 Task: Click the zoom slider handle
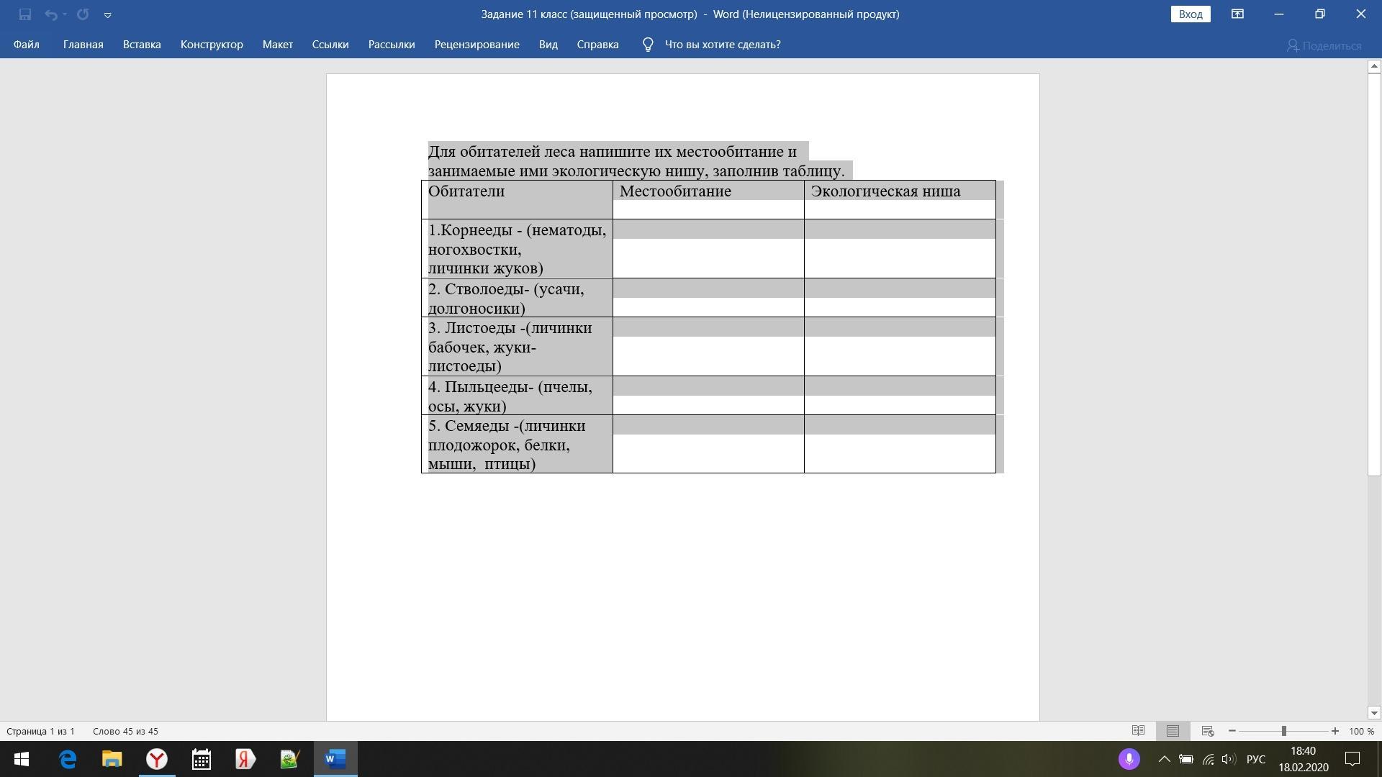[x=1283, y=731]
